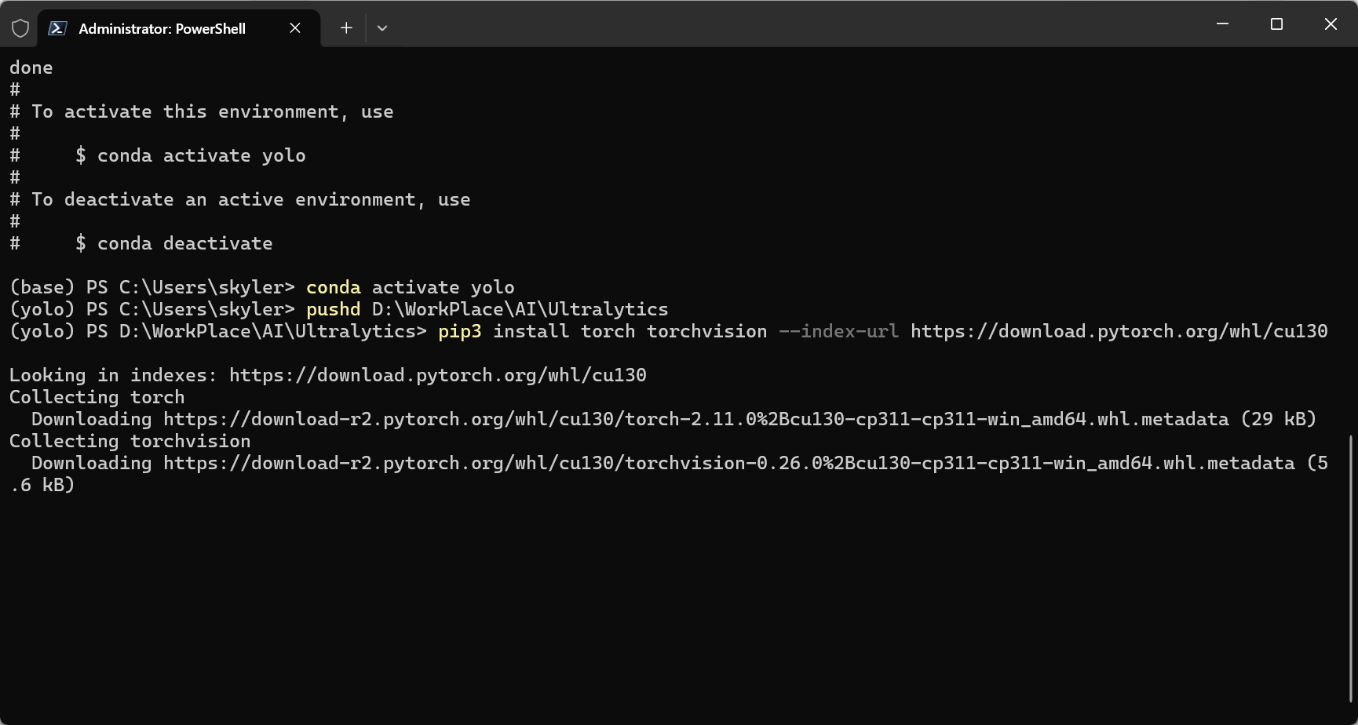Expand the new tab profile dropdown chevron
The width and height of the screenshot is (1358, 725).
[x=382, y=28]
